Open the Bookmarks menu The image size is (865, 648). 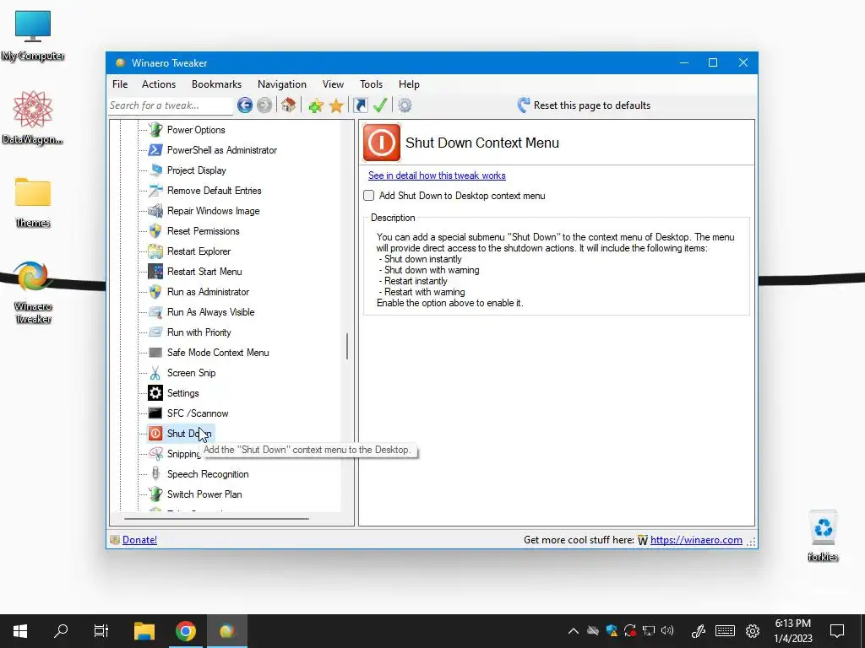(217, 84)
